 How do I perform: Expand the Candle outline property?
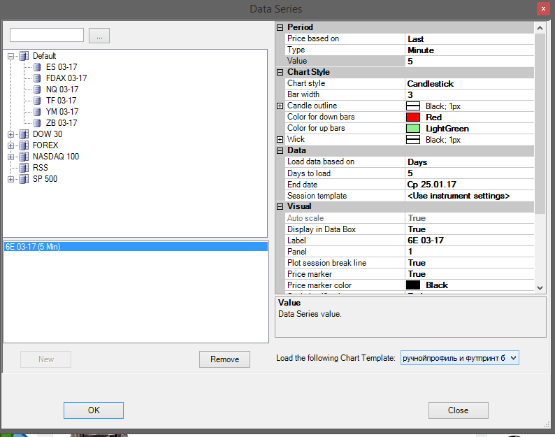point(280,106)
